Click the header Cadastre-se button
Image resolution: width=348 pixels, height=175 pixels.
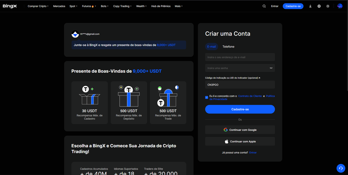293,6
